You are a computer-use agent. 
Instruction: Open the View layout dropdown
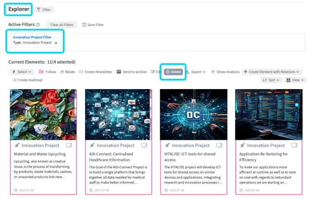pyautogui.click(x=295, y=80)
